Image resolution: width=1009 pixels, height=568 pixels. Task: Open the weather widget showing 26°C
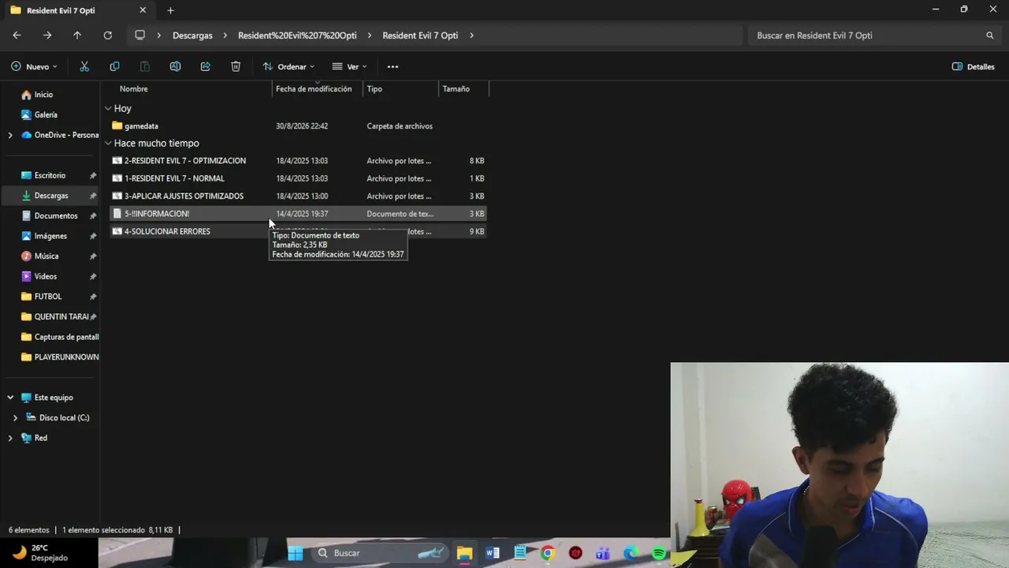pos(40,553)
